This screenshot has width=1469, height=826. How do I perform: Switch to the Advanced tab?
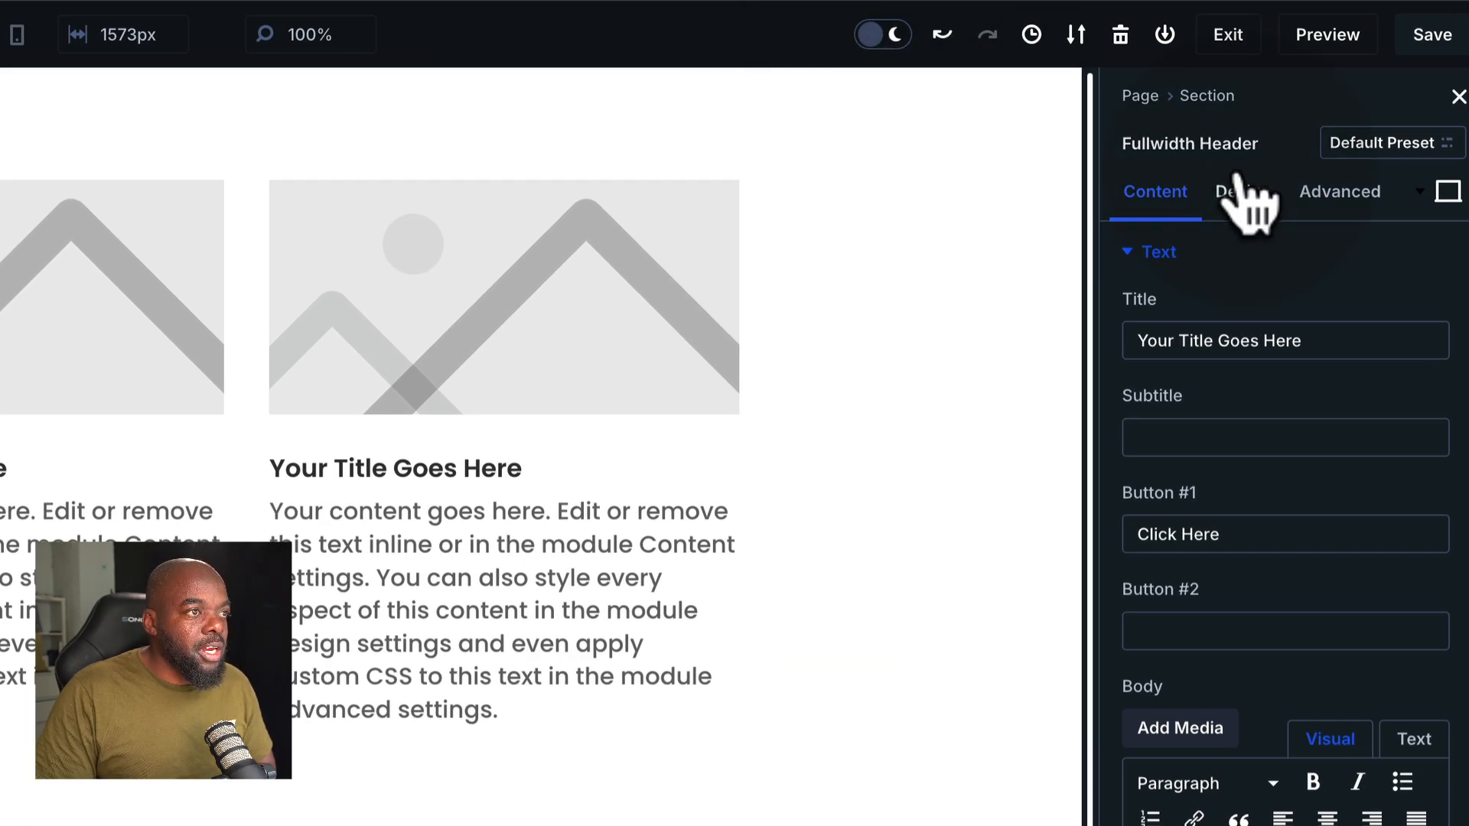click(x=1340, y=191)
